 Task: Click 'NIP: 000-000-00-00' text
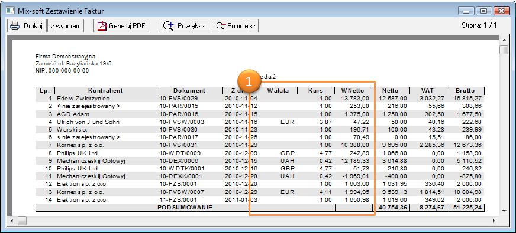pos(62,70)
